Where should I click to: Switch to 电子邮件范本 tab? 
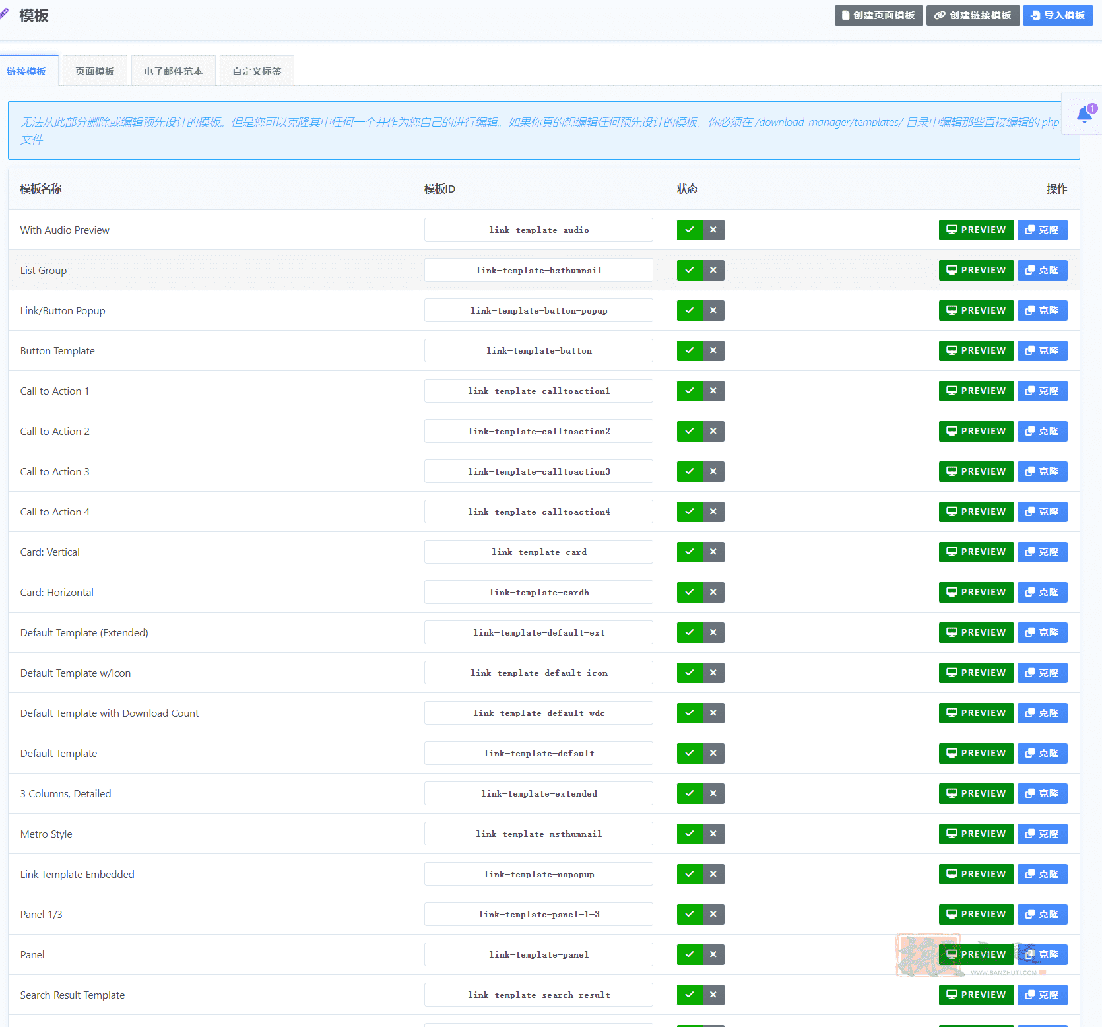pos(174,71)
